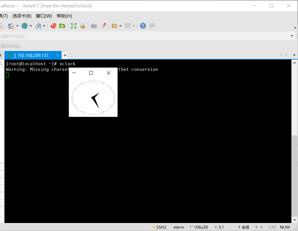Click the NUM indicator in status bar
This screenshot has height=231, width=298.
285,227
